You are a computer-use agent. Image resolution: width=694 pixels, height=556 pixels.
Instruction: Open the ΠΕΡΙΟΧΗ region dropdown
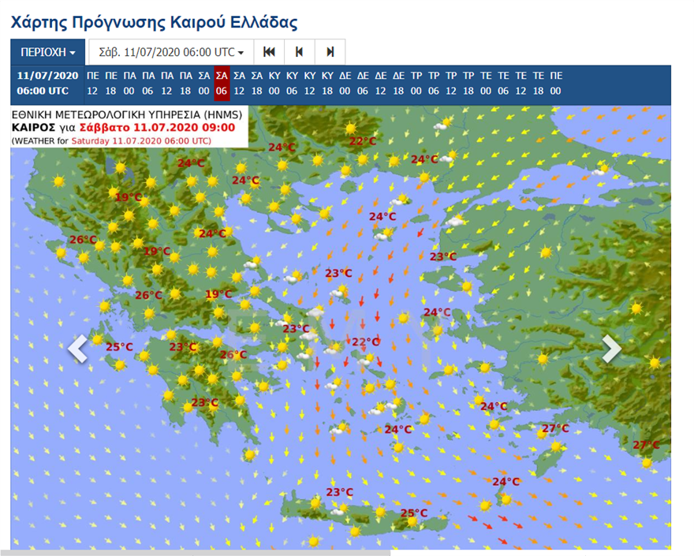tap(47, 52)
